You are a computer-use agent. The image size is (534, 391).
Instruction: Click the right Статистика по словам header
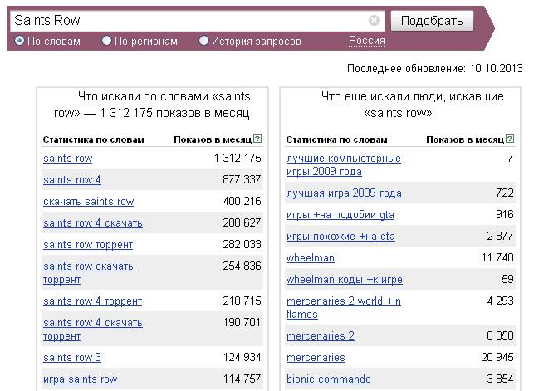pyautogui.click(x=337, y=139)
